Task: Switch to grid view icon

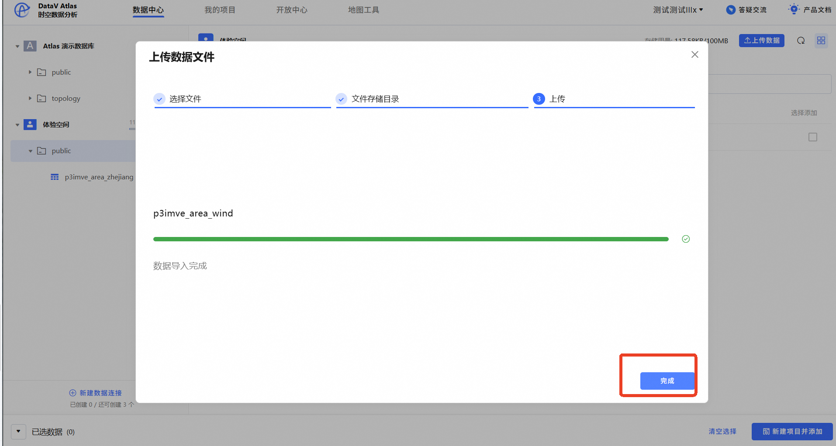Action: click(821, 41)
